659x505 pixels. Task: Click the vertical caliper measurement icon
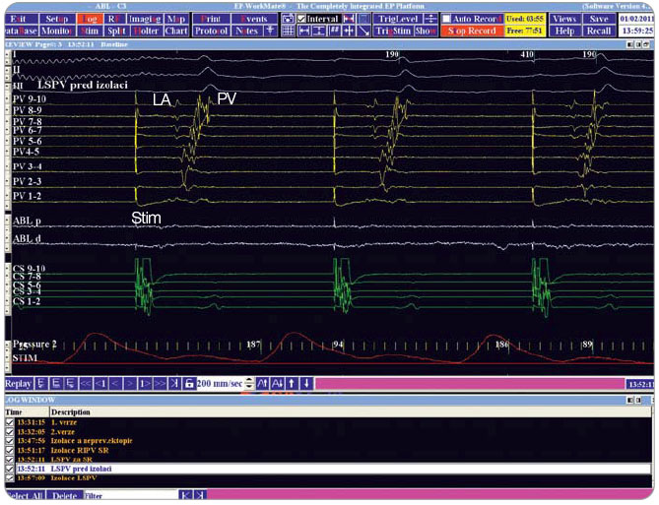319,31
